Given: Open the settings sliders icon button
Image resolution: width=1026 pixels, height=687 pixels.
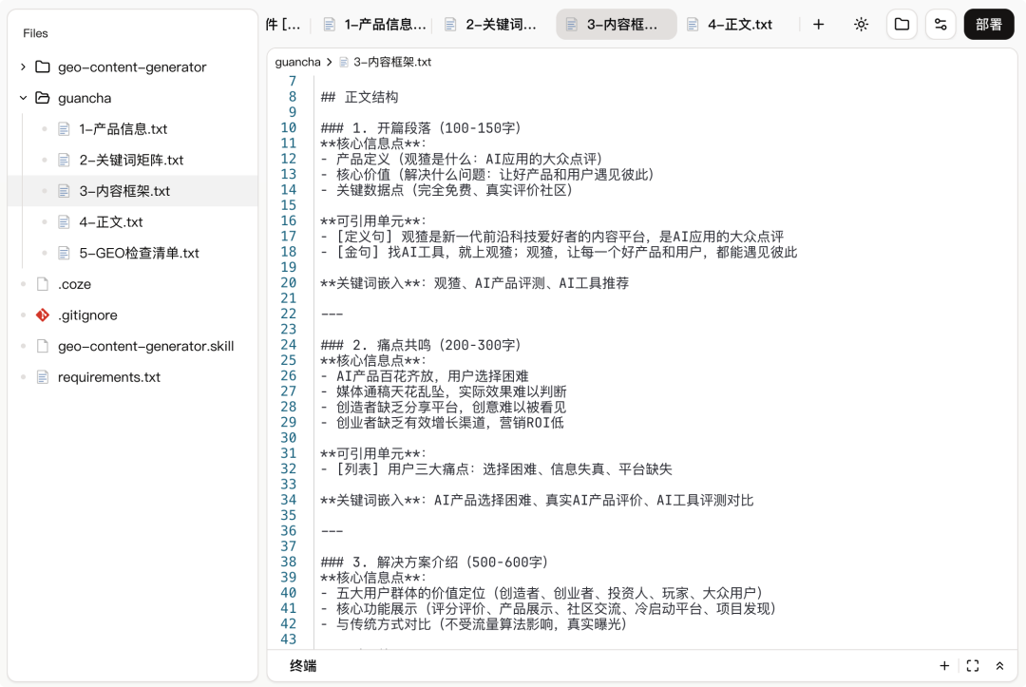Looking at the screenshot, I should pos(940,25).
